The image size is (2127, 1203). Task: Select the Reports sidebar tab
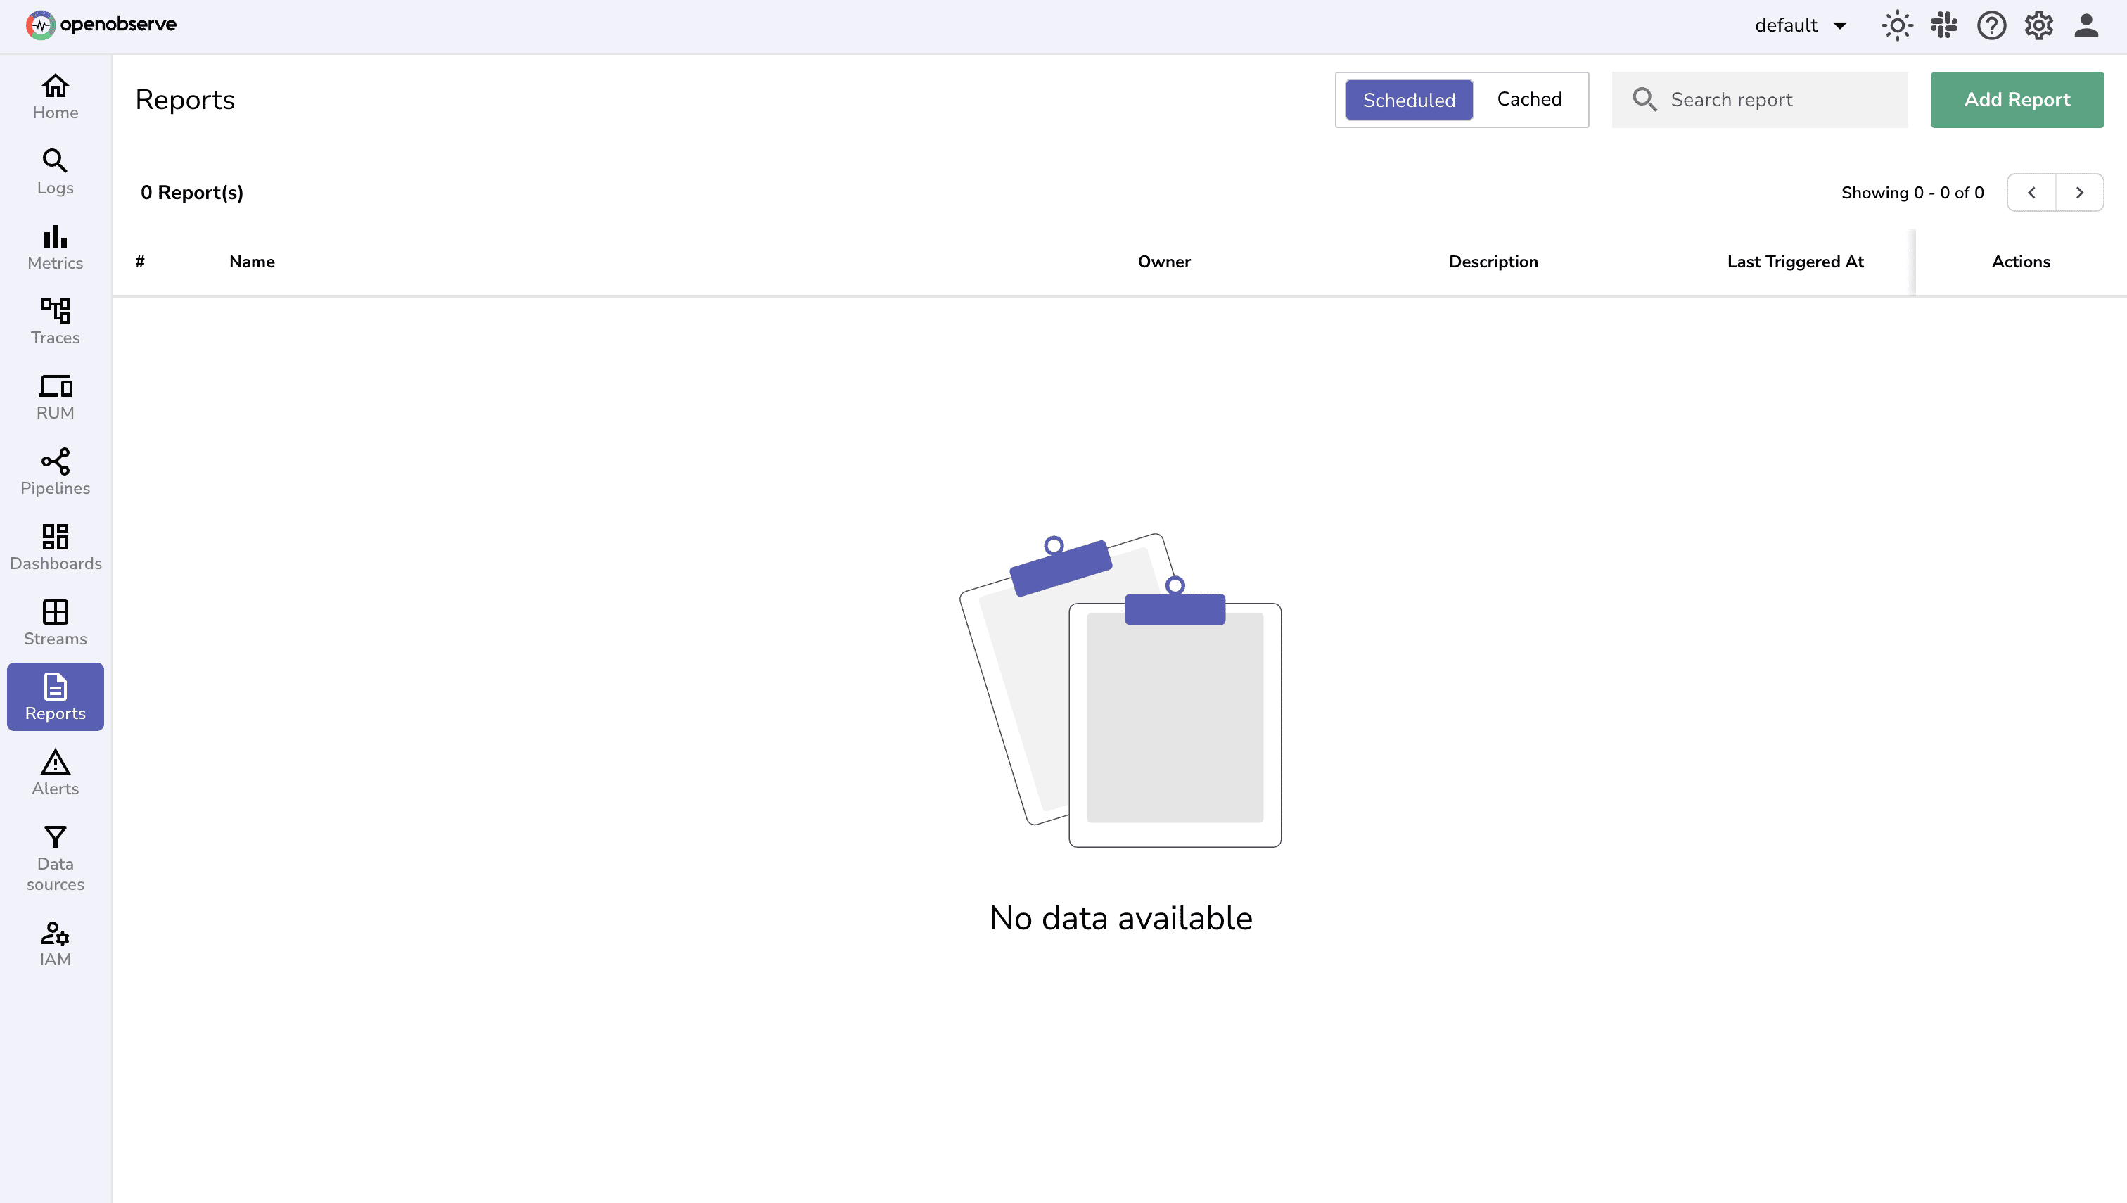click(55, 696)
